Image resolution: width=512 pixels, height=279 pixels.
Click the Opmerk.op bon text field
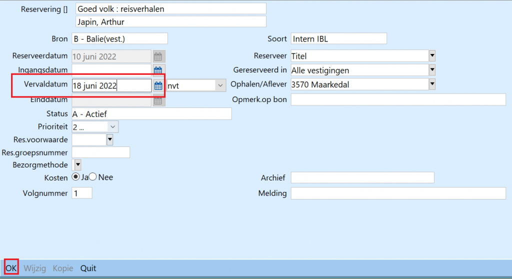pos(398,99)
